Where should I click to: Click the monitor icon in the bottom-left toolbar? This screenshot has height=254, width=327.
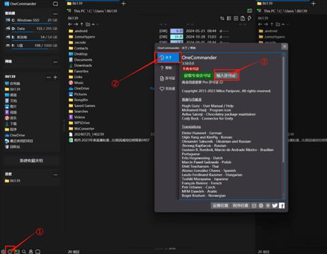(x=37, y=251)
